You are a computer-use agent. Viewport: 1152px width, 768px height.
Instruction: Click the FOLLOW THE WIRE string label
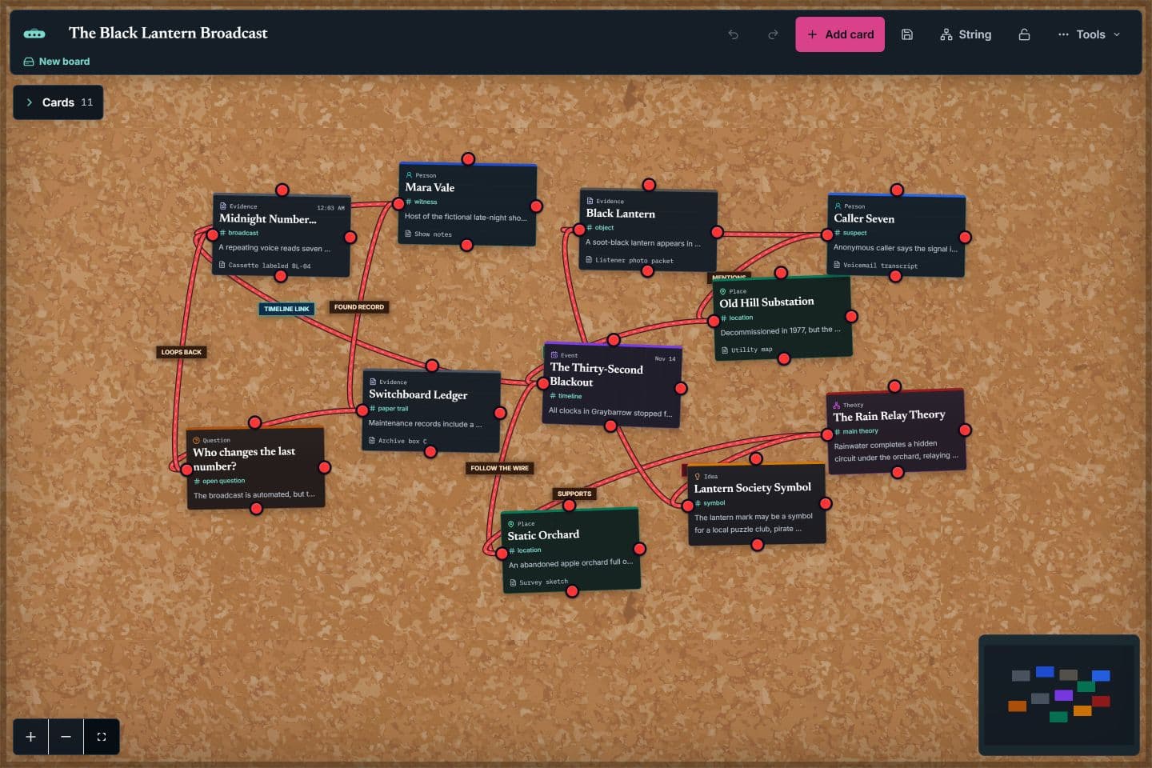[500, 468]
